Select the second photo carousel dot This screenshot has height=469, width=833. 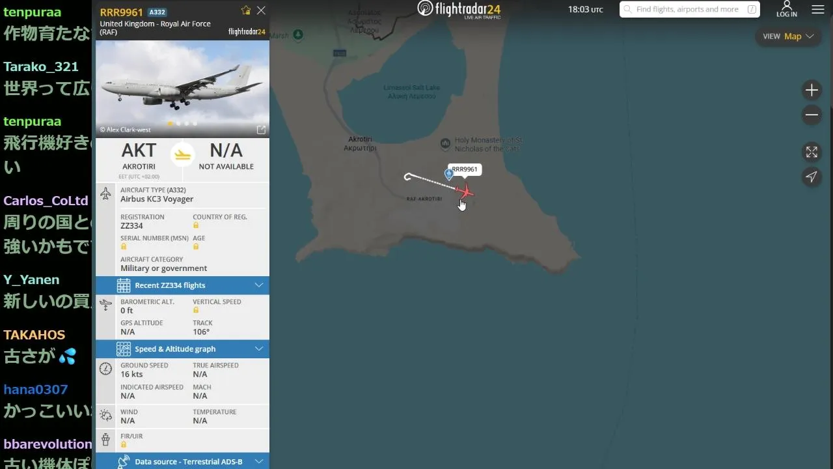pyautogui.click(x=178, y=123)
